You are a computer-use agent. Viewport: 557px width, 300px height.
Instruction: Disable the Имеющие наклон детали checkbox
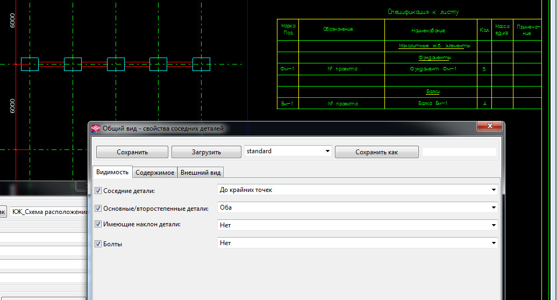(98, 224)
